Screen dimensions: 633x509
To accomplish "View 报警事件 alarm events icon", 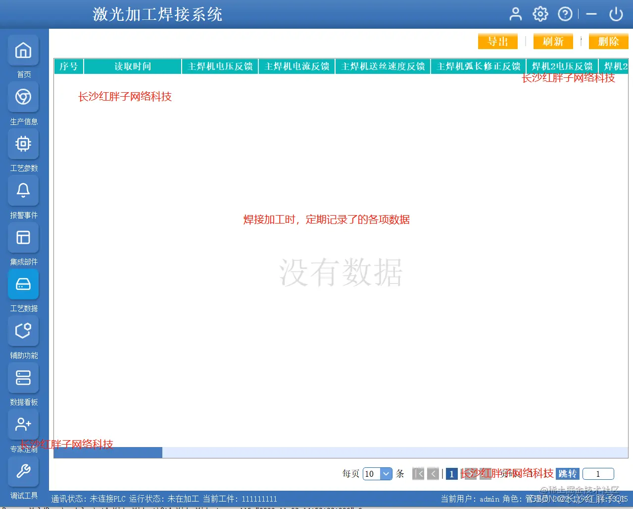I will (x=23, y=190).
